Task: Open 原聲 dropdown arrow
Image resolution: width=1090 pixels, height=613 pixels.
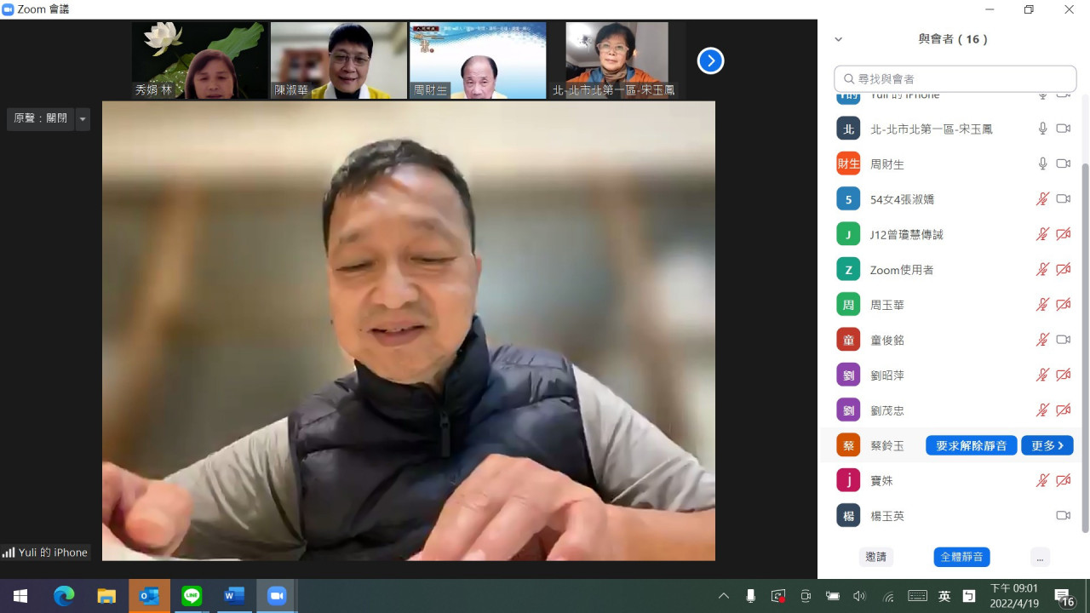Action: (83, 119)
